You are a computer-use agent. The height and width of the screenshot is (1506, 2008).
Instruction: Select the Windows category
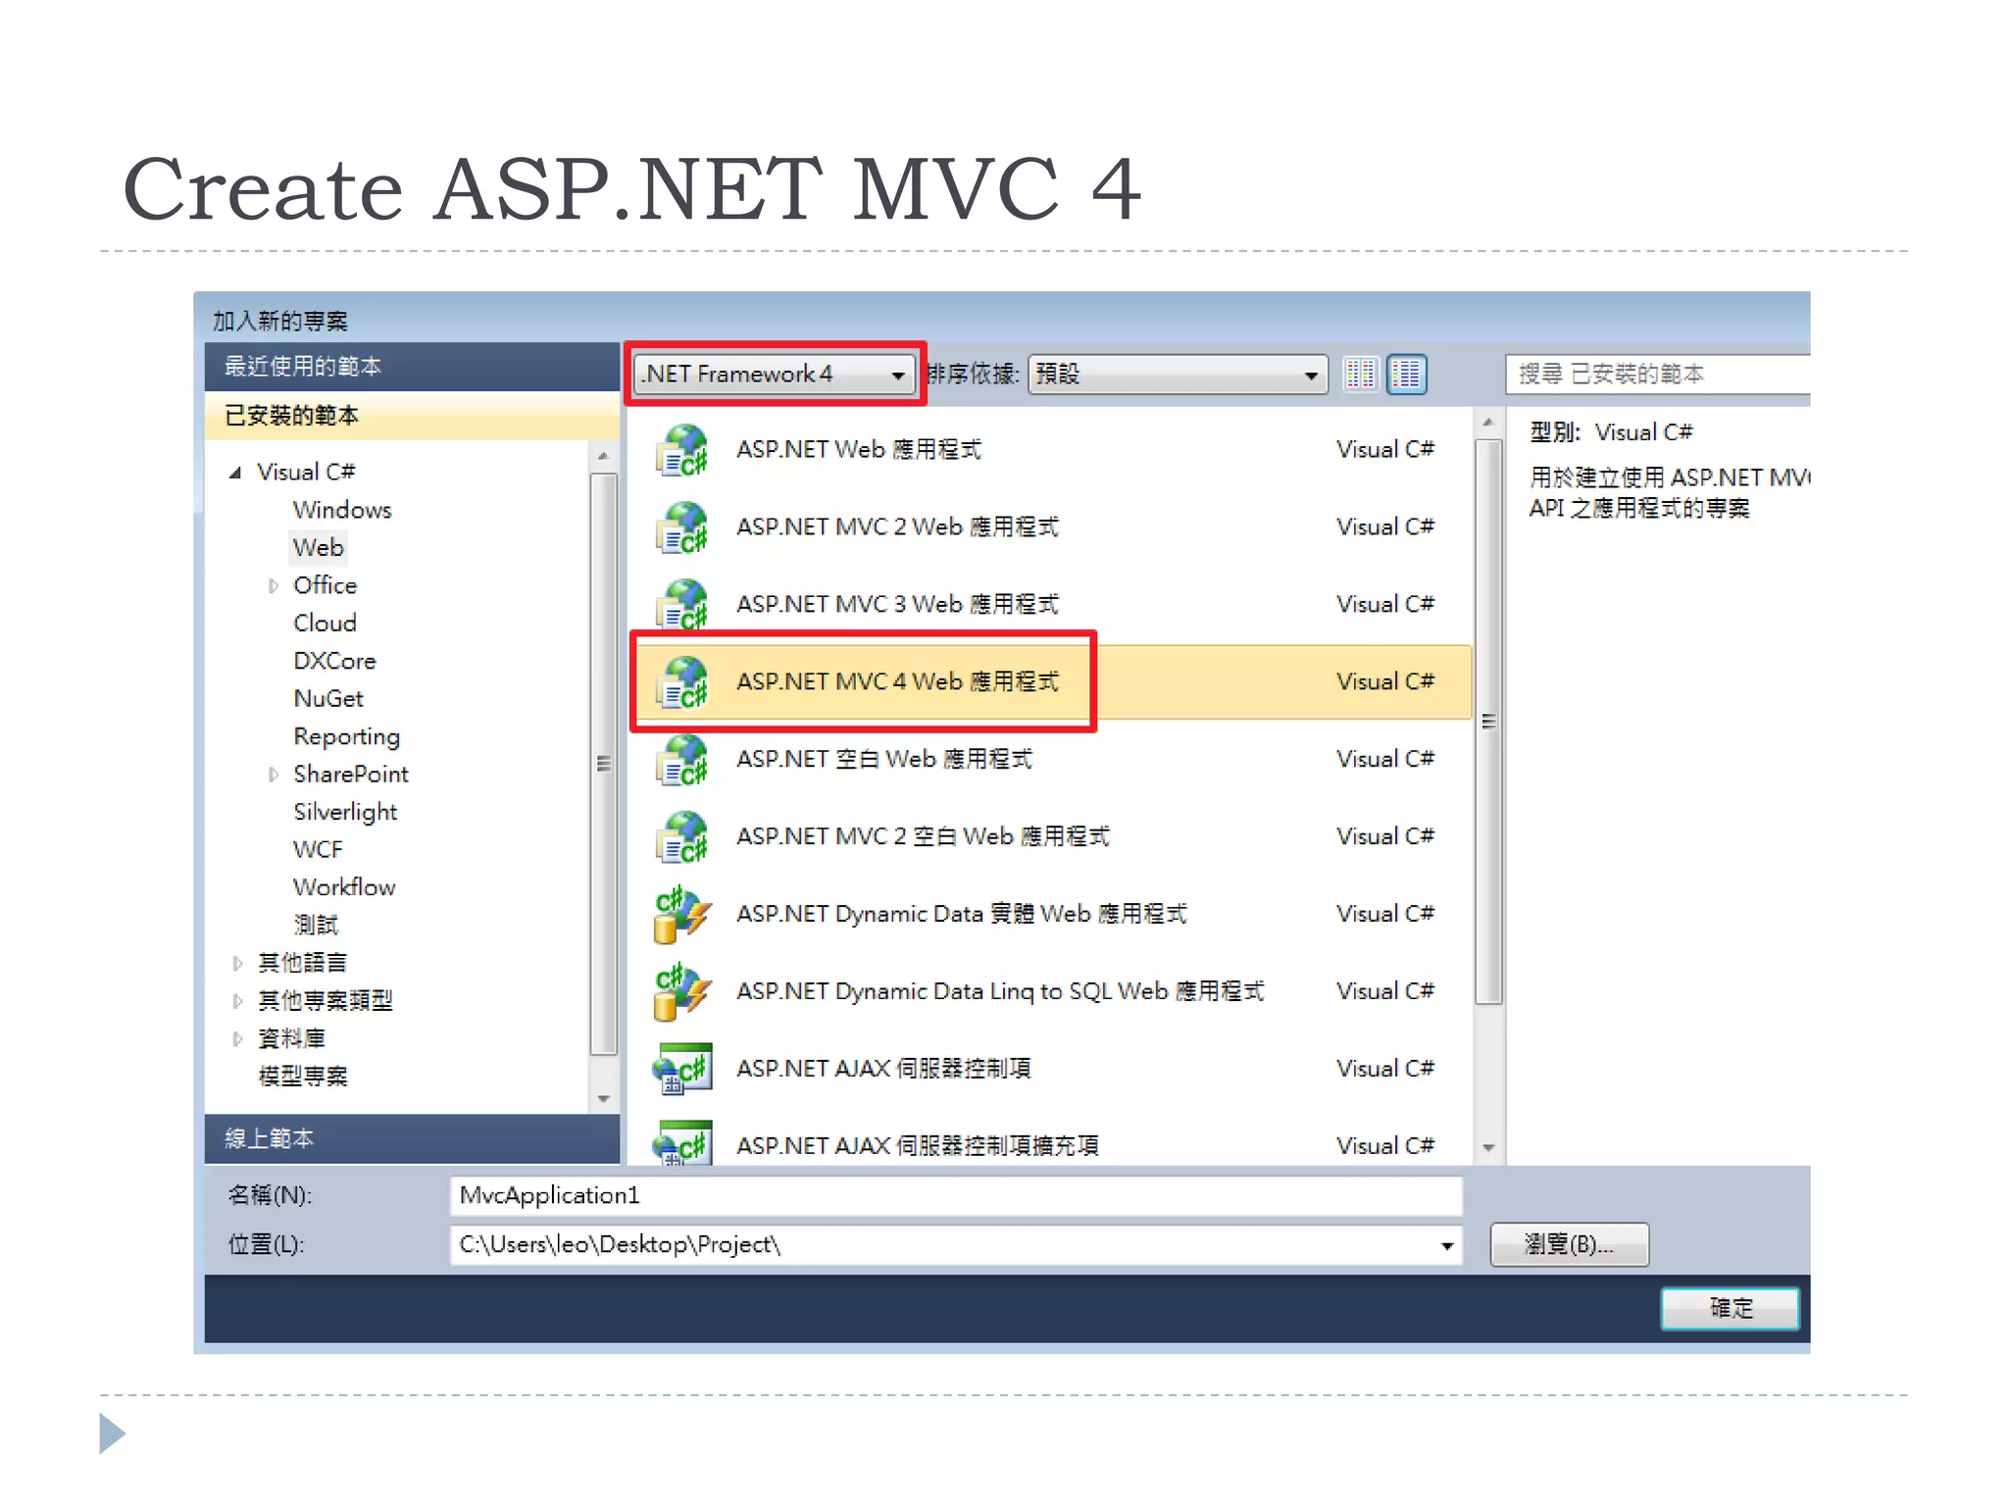point(342,510)
